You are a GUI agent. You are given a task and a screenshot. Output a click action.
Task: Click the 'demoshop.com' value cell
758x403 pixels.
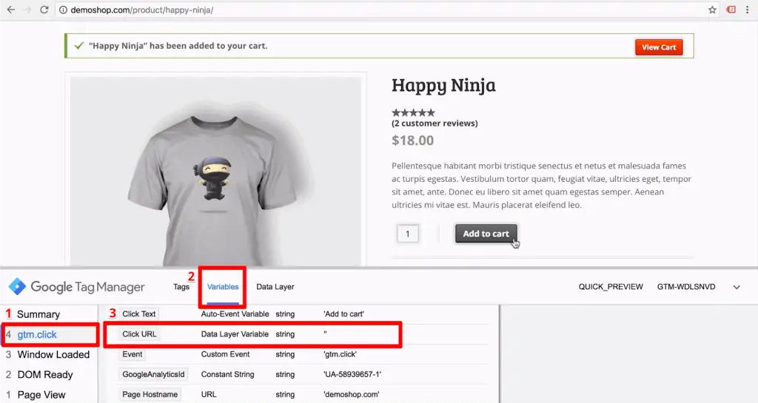tap(351, 394)
